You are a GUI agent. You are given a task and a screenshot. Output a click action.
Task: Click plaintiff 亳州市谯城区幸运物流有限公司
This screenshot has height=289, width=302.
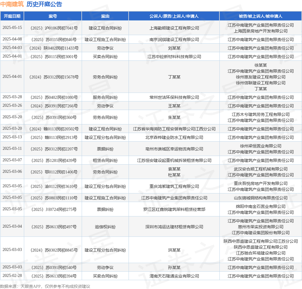click(x=174, y=149)
